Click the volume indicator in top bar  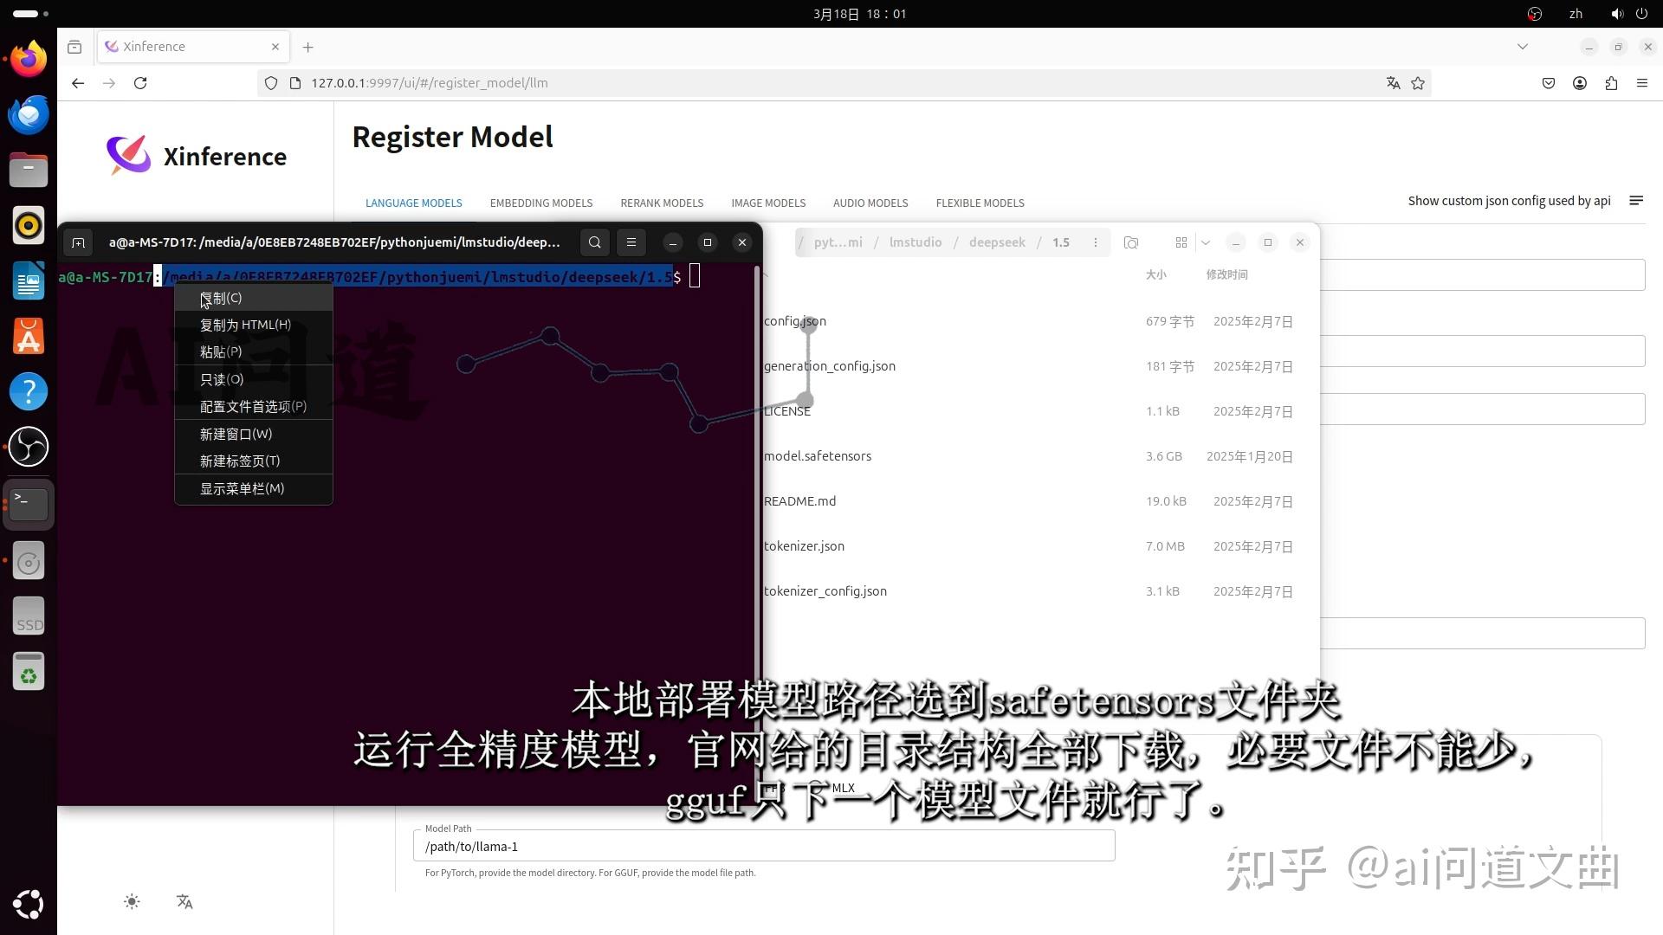coord(1616,14)
